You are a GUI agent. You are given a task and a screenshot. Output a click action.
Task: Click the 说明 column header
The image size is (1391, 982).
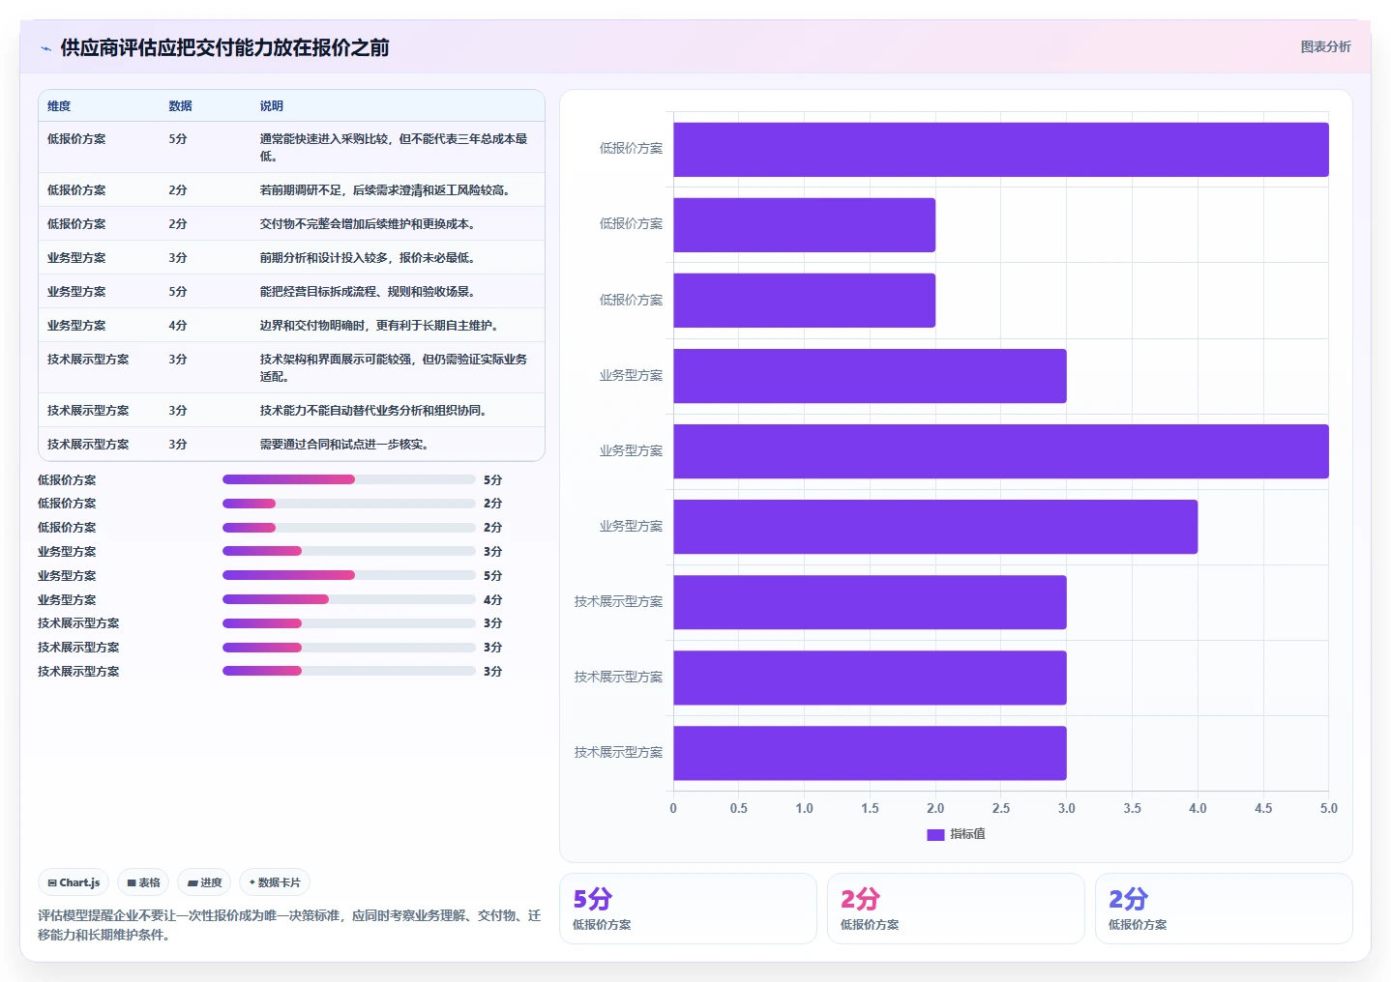click(x=271, y=106)
